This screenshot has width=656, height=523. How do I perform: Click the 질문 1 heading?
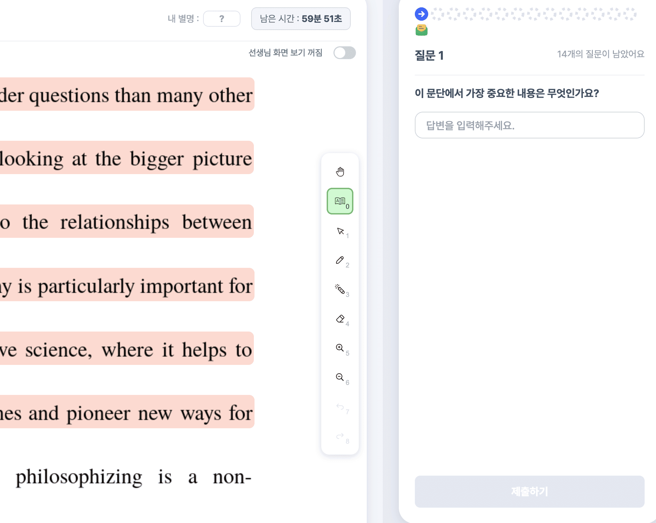(429, 55)
